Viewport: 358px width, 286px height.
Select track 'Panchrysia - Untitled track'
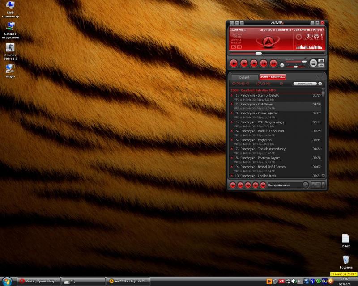pos(276,176)
